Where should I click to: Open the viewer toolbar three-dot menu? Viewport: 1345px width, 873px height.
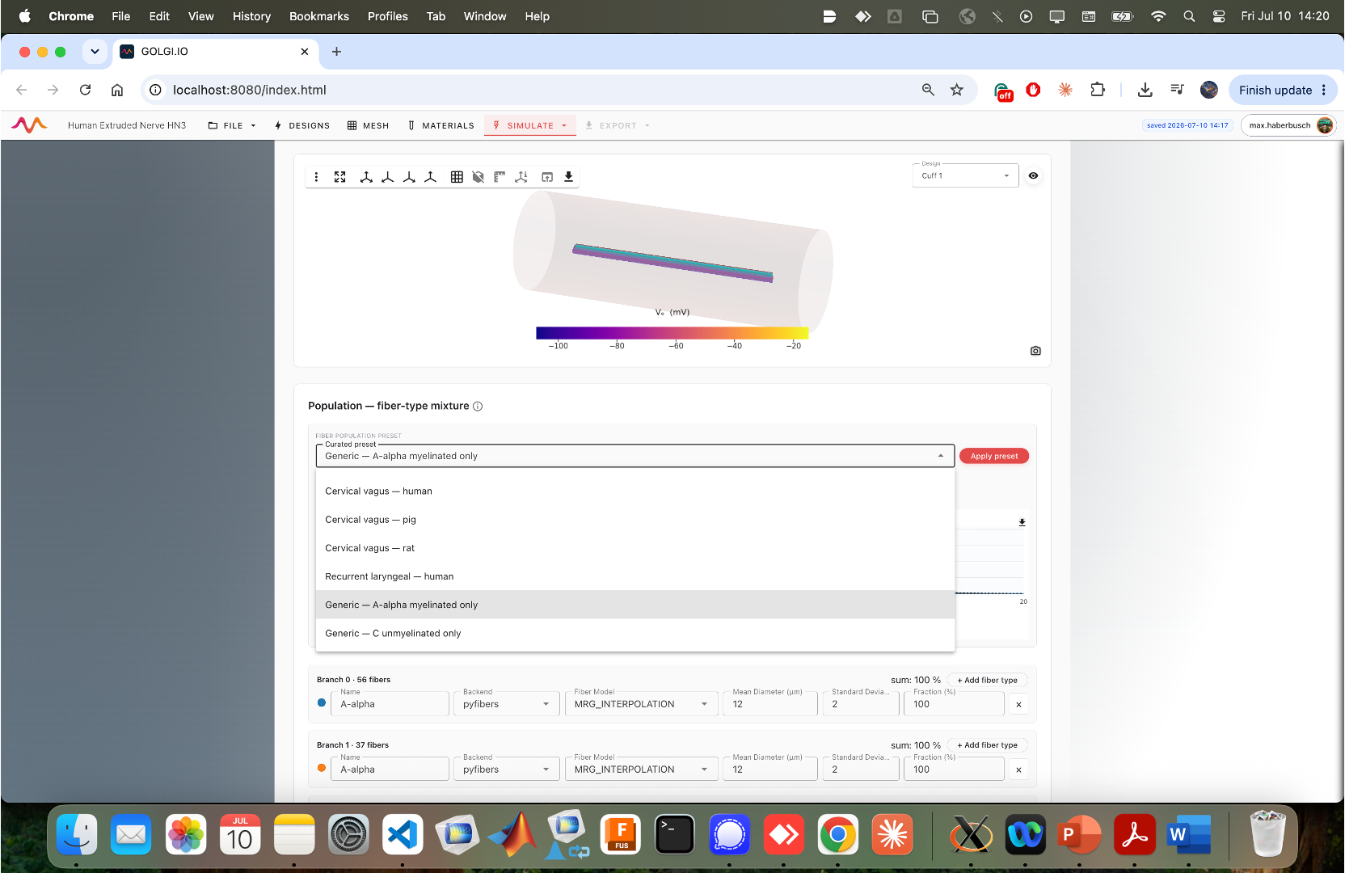(x=316, y=177)
